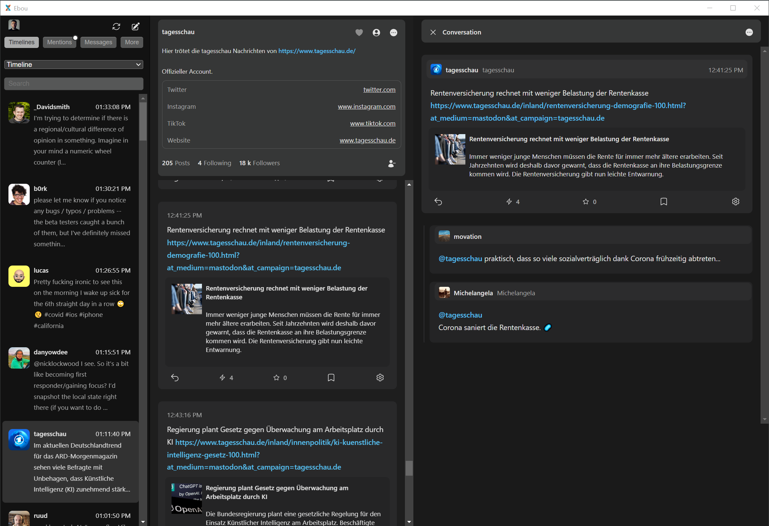Open settings gear on conversation post

coord(736,202)
